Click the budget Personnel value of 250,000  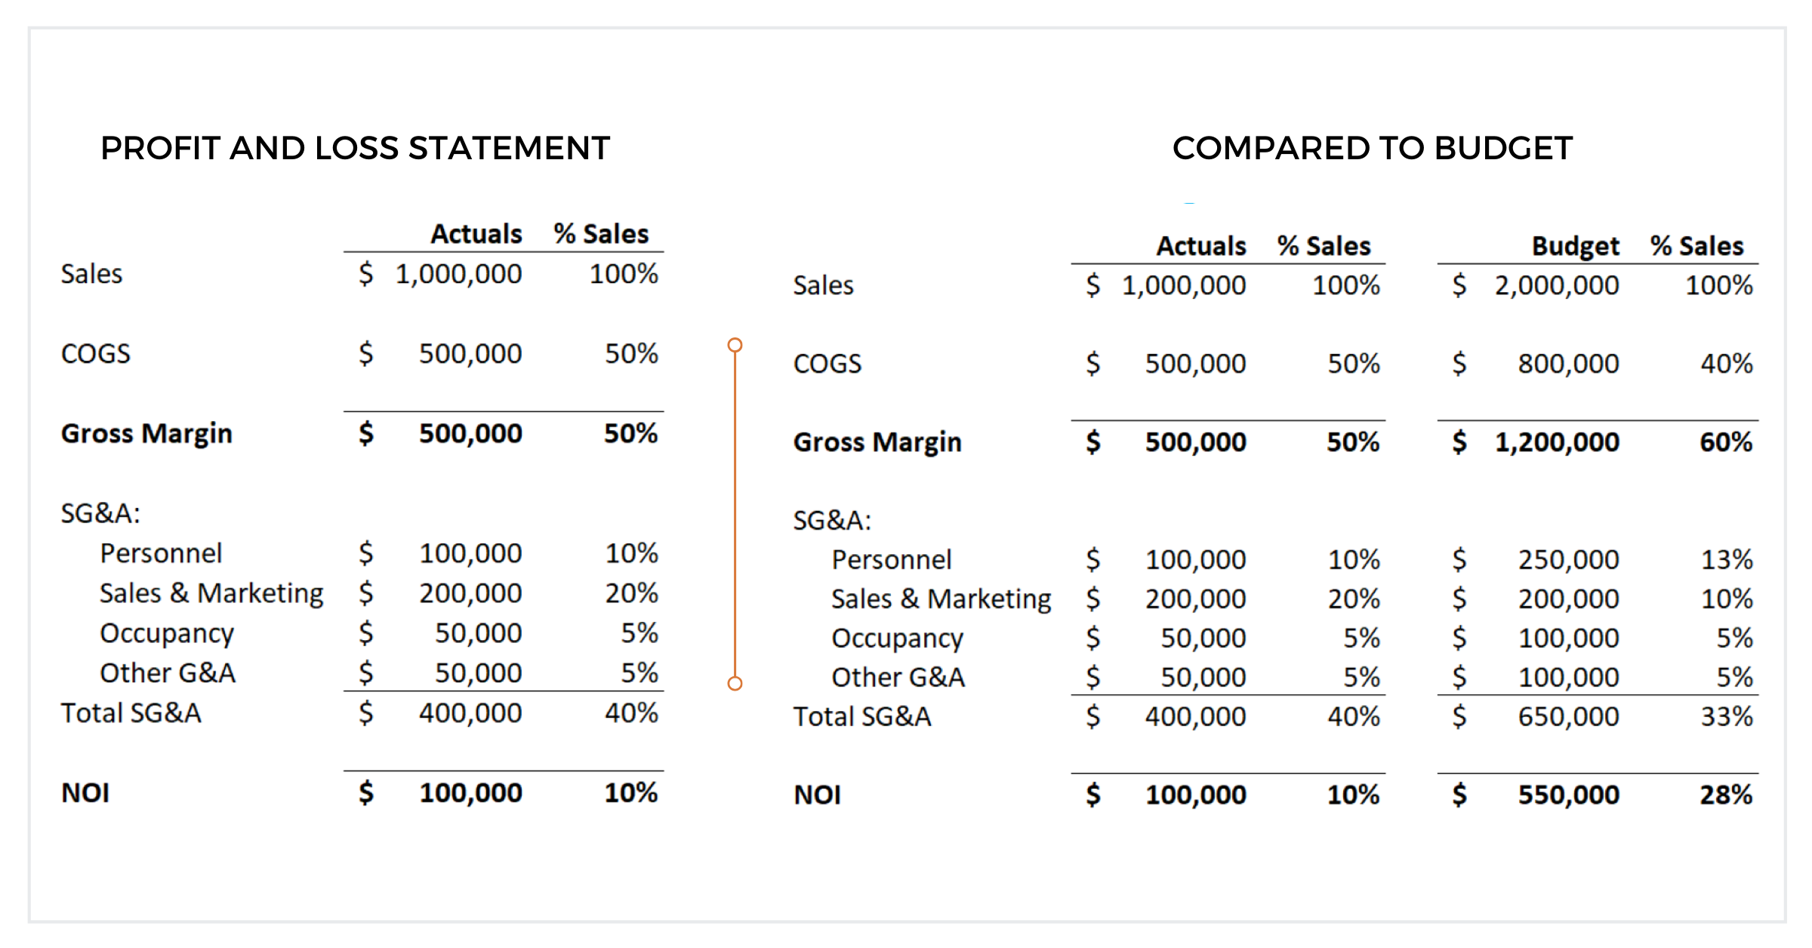[1568, 559]
